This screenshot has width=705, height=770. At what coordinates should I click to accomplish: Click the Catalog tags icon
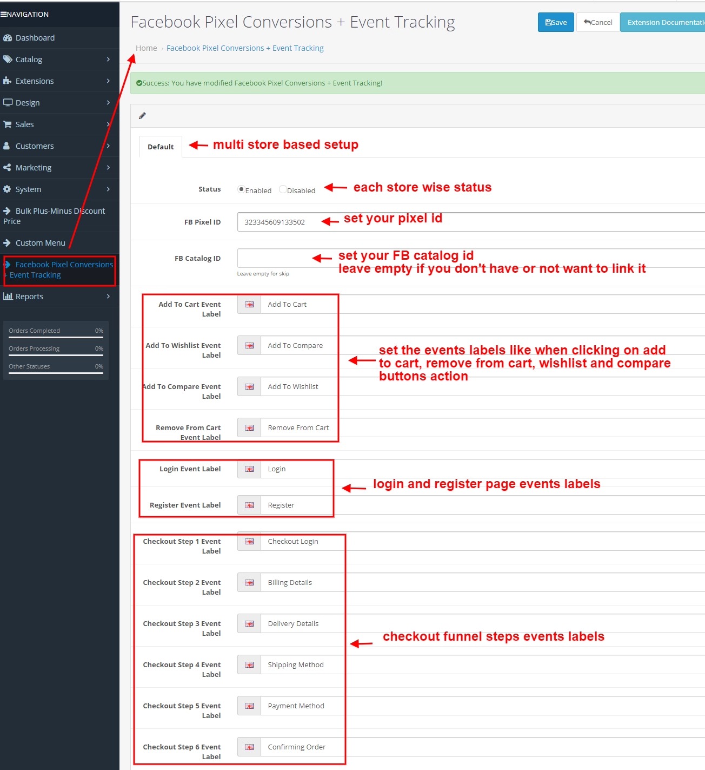pos(8,60)
